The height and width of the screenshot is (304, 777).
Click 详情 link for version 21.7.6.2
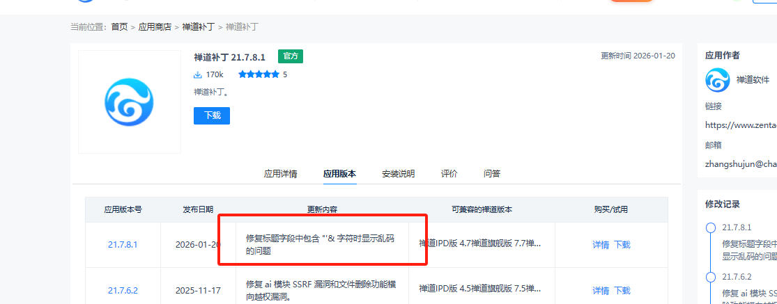coord(601,291)
